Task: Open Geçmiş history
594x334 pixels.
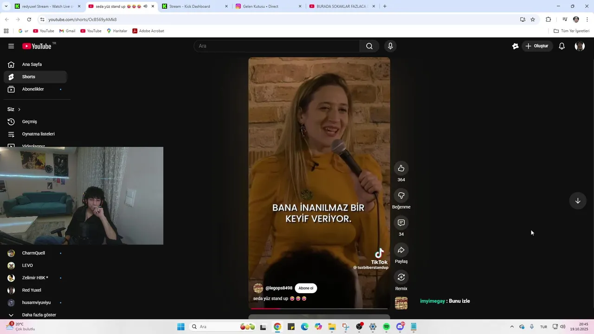Action: point(35,122)
